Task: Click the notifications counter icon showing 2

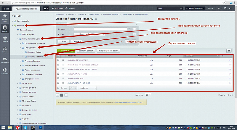Action: [46, 9]
